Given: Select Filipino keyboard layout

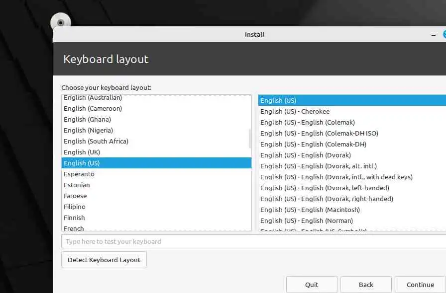Looking at the screenshot, I should 156,207.
